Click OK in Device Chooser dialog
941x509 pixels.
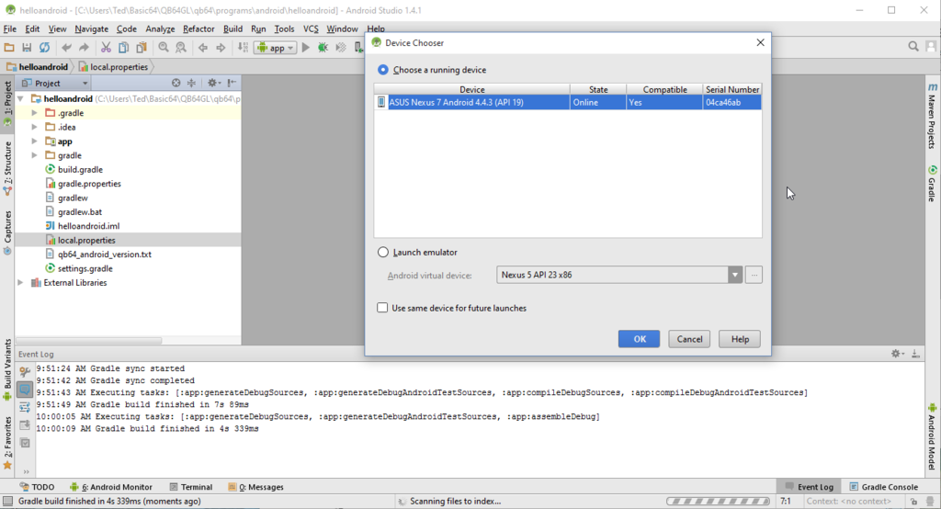pyautogui.click(x=639, y=339)
